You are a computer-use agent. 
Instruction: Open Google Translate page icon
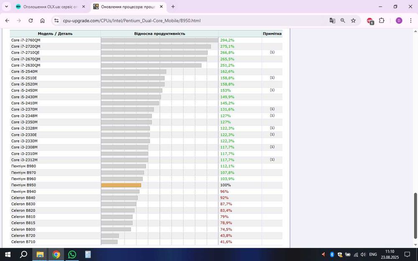click(332, 20)
